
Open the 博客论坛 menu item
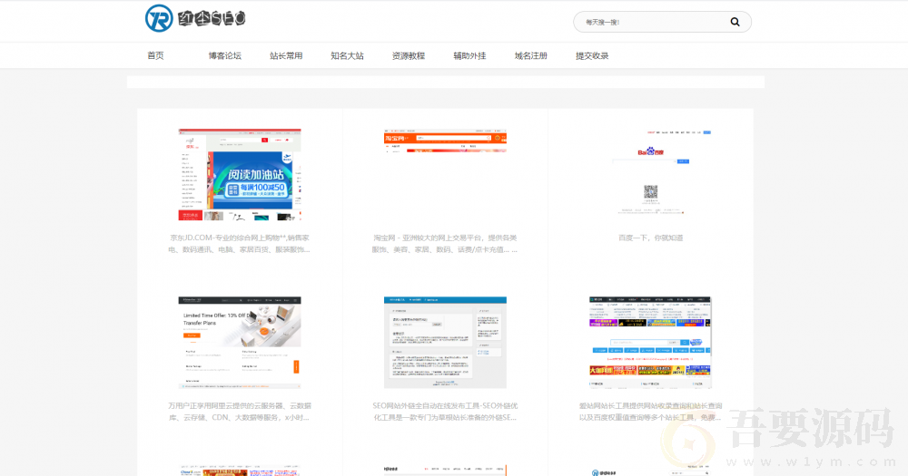[224, 55]
